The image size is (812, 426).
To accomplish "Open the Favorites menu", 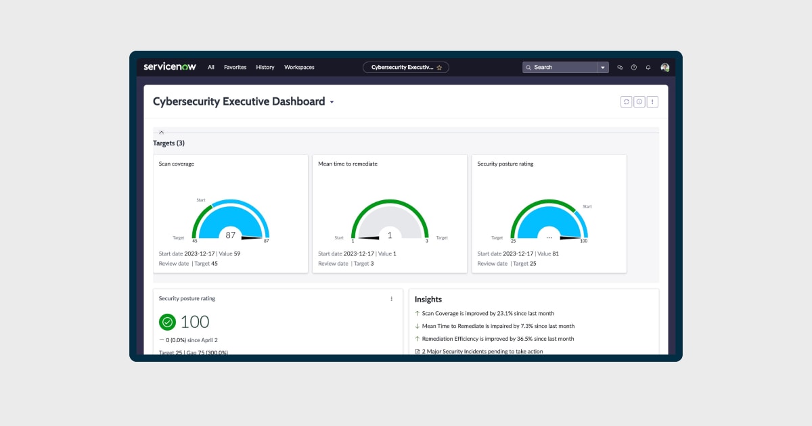I will [235, 68].
